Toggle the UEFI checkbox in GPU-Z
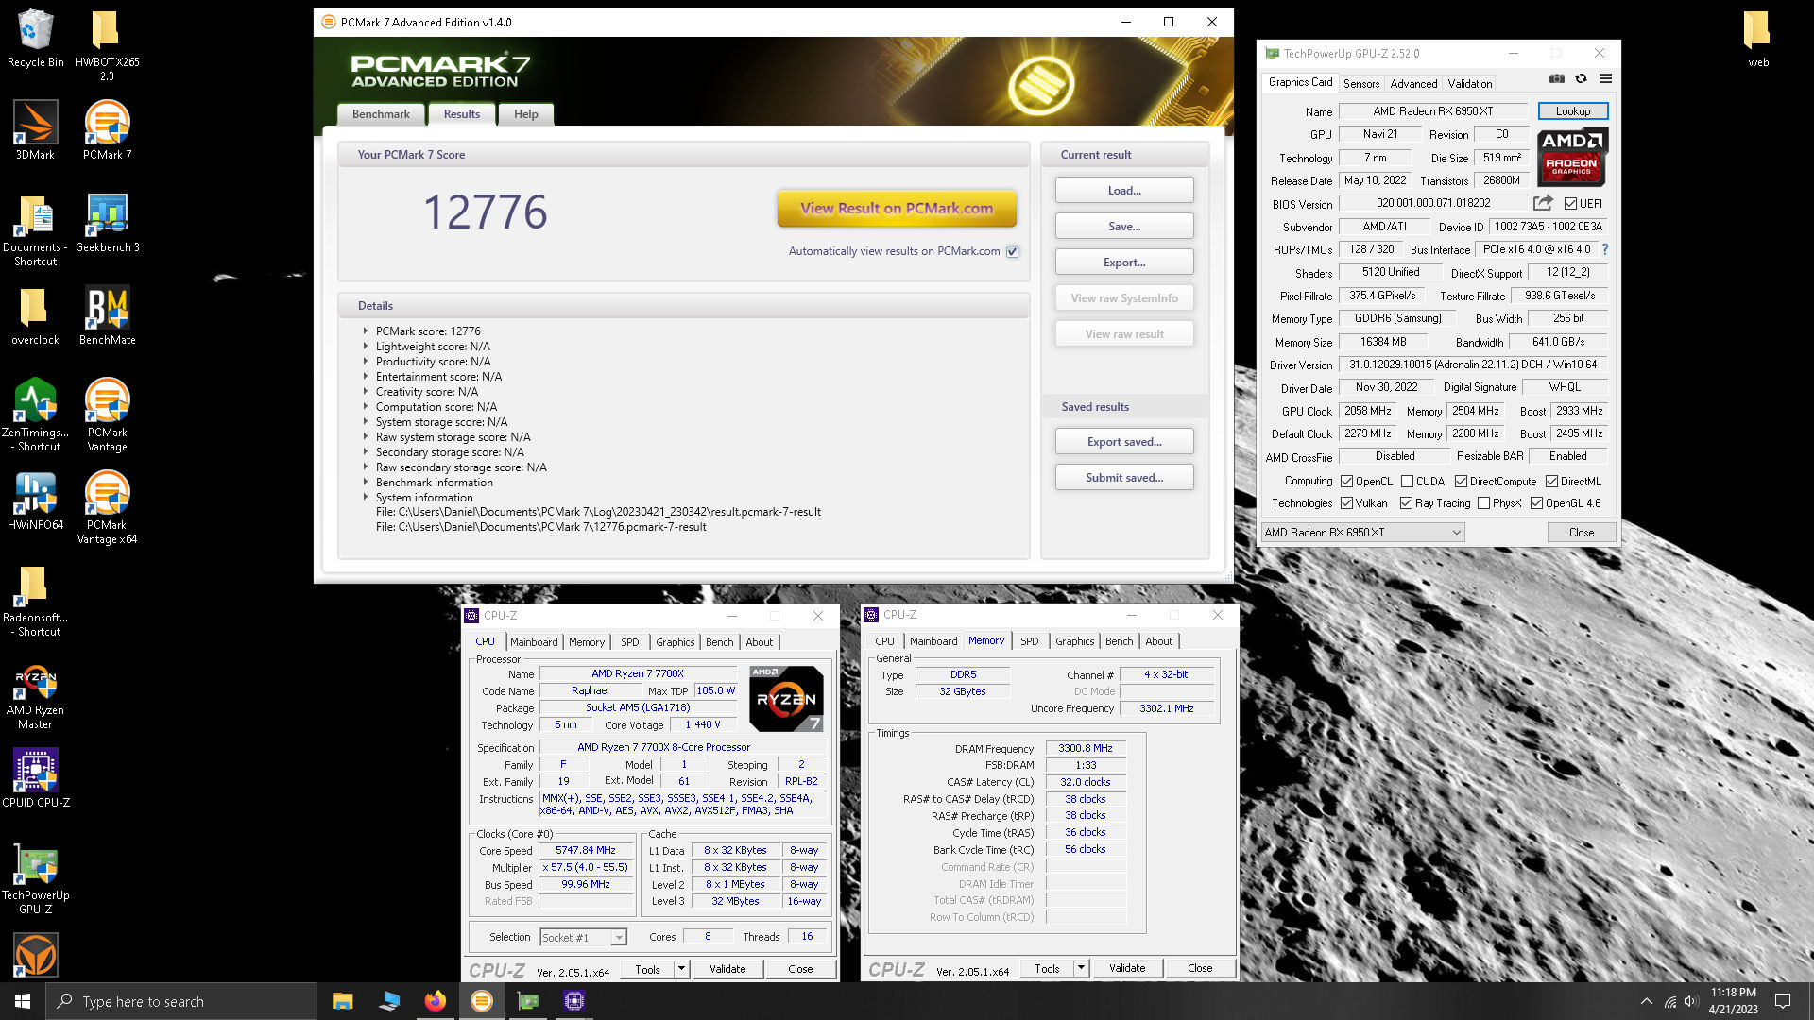The image size is (1814, 1020). tap(1570, 204)
